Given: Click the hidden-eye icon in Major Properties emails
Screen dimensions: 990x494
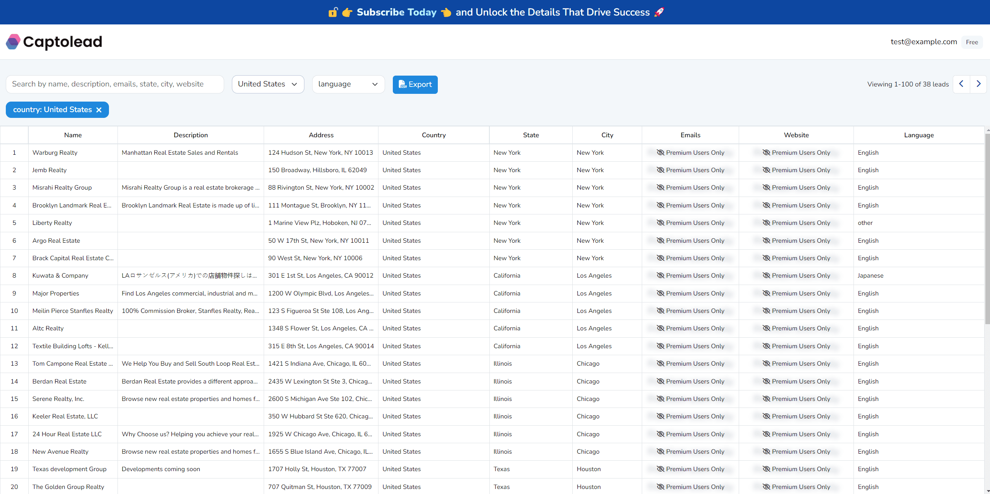Looking at the screenshot, I should 660,293.
